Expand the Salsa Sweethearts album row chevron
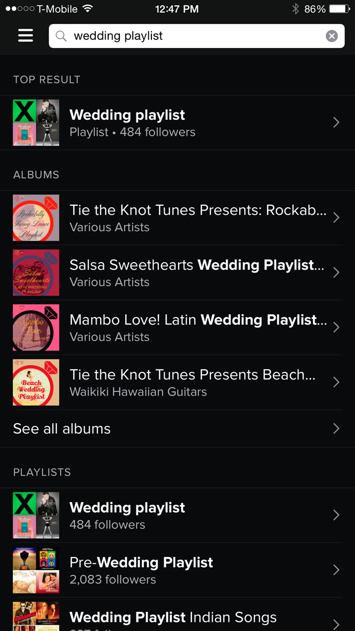 point(336,272)
